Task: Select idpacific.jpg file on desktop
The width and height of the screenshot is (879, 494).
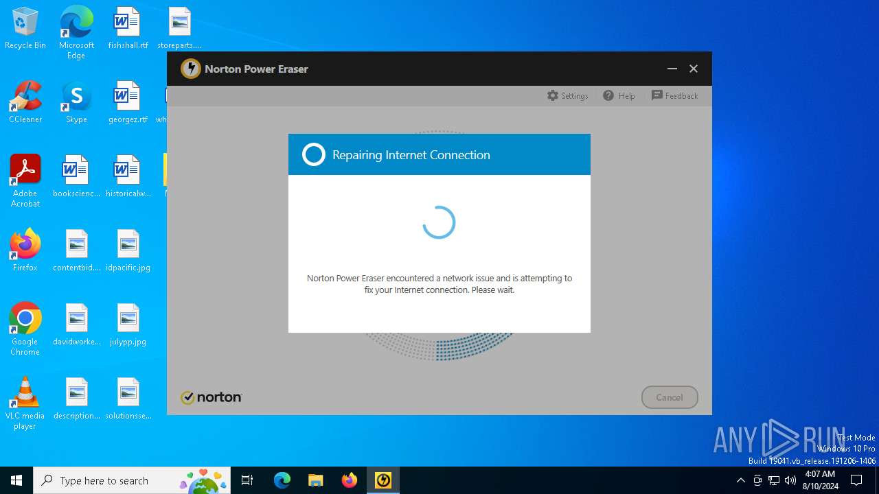Action: click(128, 250)
